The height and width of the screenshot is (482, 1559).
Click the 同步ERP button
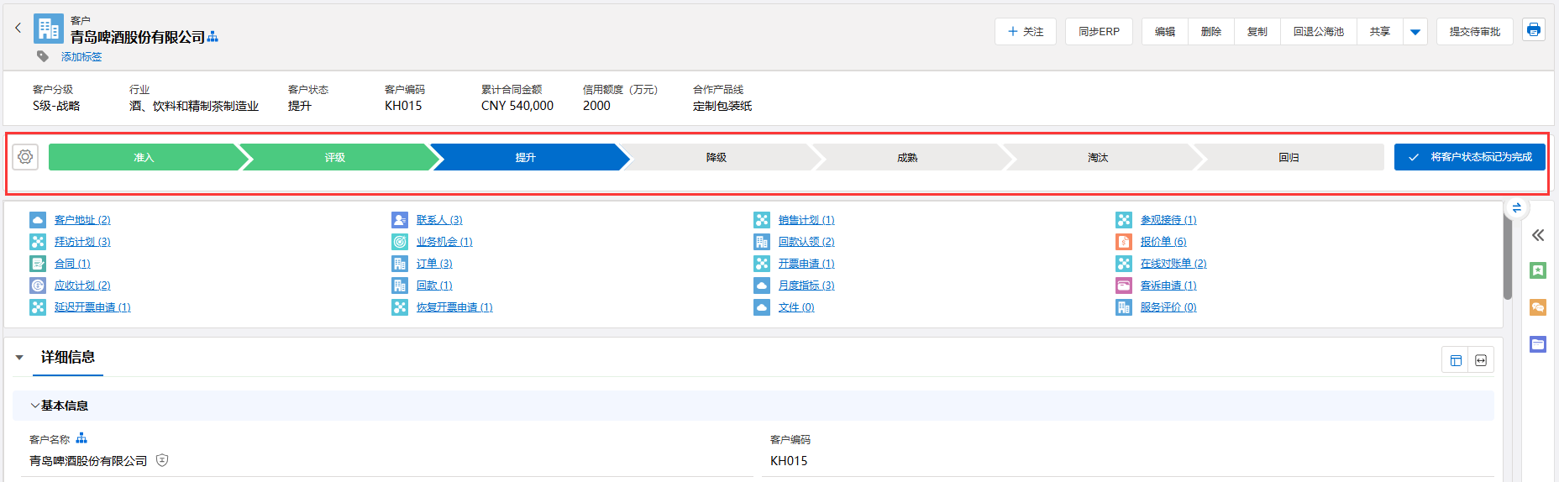[1099, 32]
